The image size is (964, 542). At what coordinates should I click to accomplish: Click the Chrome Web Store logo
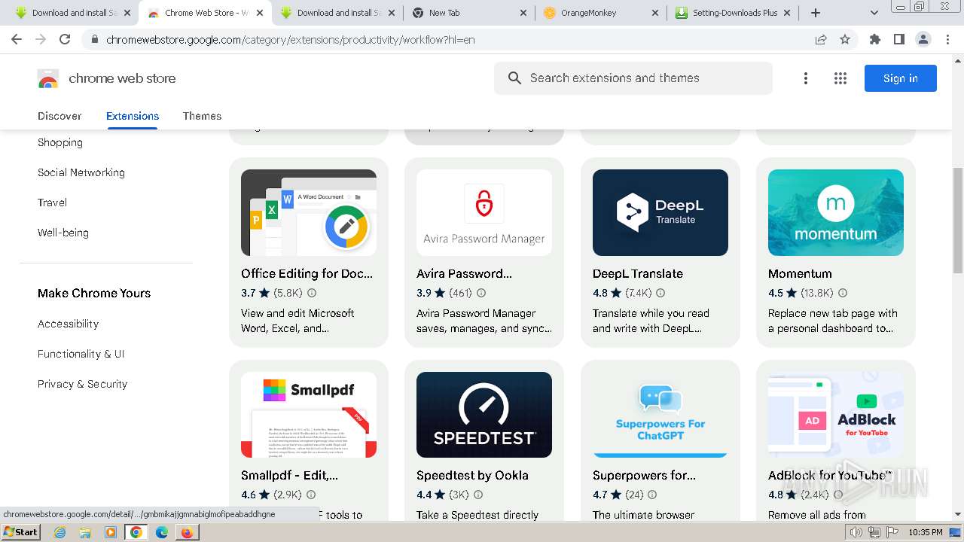point(48,78)
